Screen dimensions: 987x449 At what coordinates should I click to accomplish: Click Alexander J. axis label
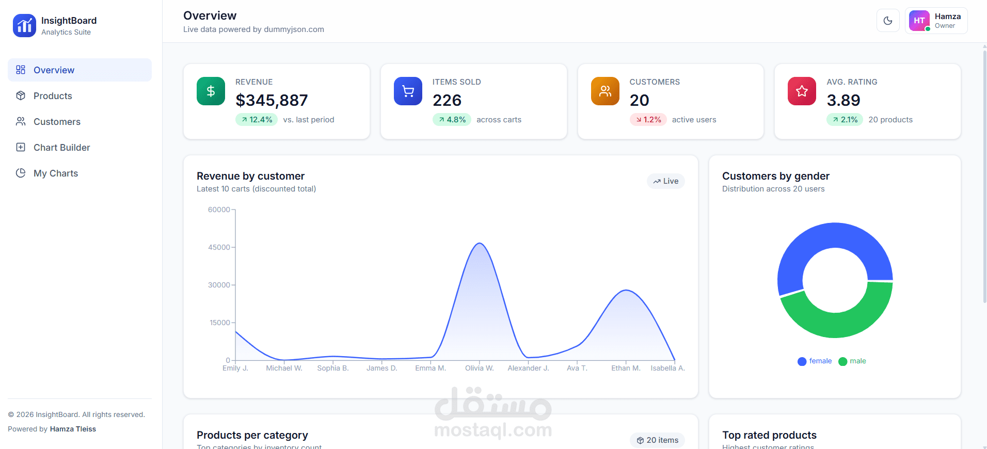(x=528, y=368)
